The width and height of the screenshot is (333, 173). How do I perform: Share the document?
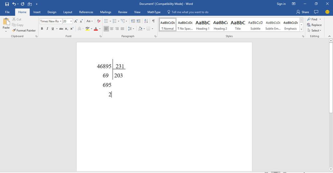tap(303, 12)
